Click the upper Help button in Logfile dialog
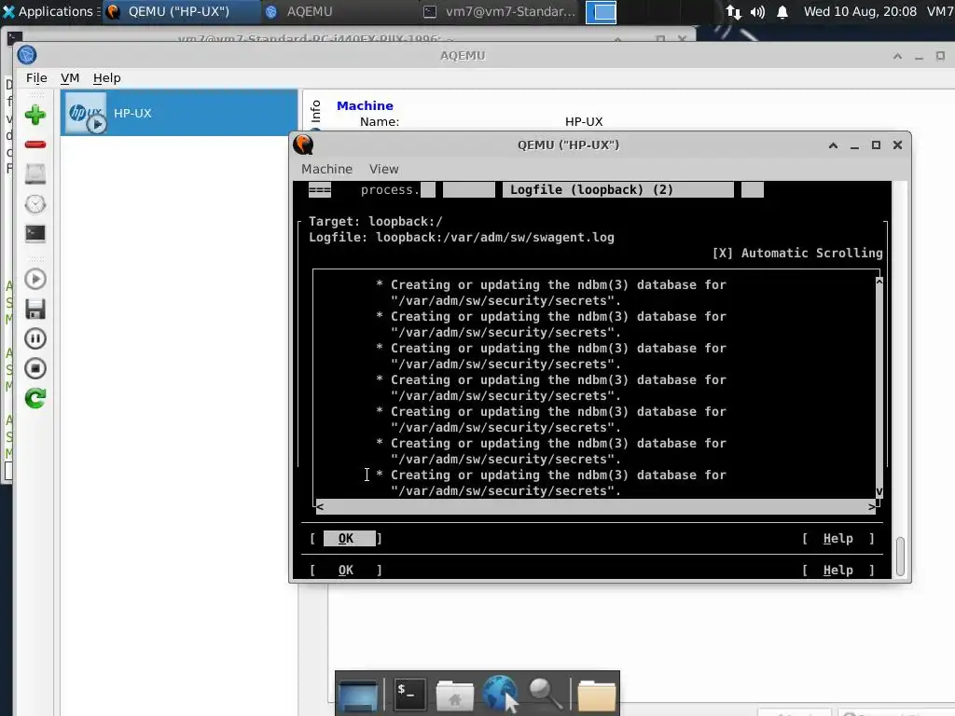The width and height of the screenshot is (955, 716). pos(838,538)
